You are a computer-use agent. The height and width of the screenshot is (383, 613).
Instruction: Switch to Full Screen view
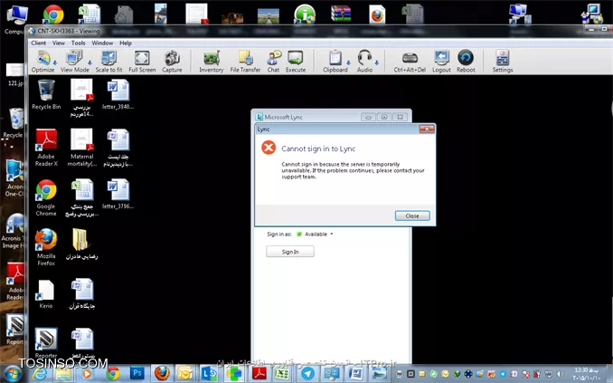point(142,62)
